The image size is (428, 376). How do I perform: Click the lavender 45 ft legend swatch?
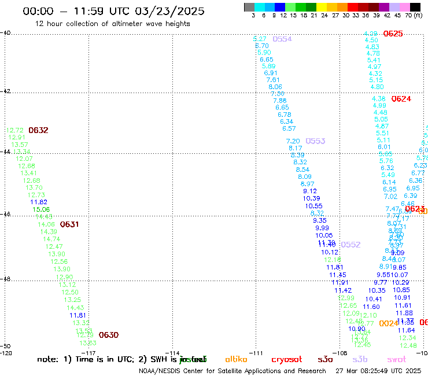pyautogui.click(x=394, y=7)
